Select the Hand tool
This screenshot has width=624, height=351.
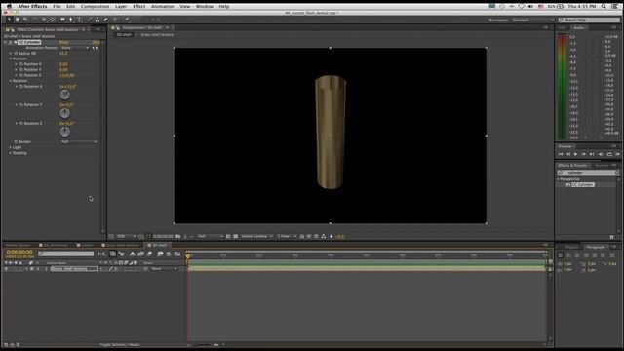tap(18, 19)
